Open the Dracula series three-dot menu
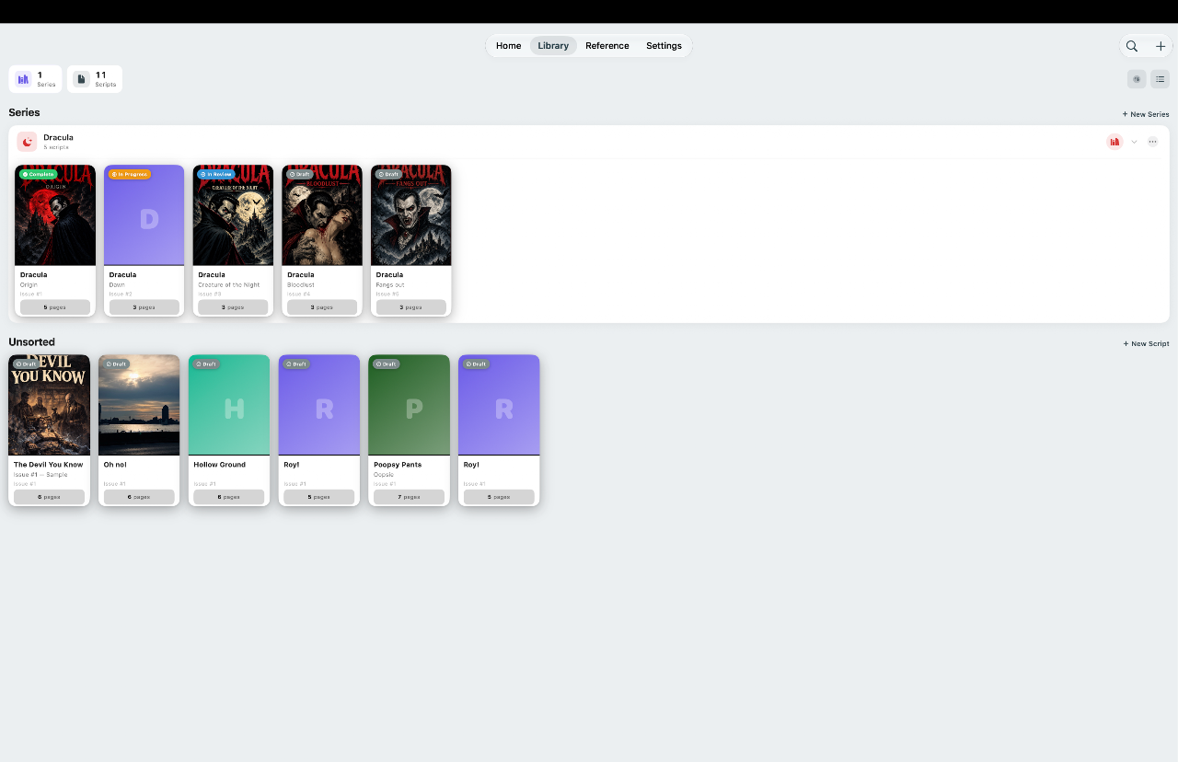 click(1152, 142)
